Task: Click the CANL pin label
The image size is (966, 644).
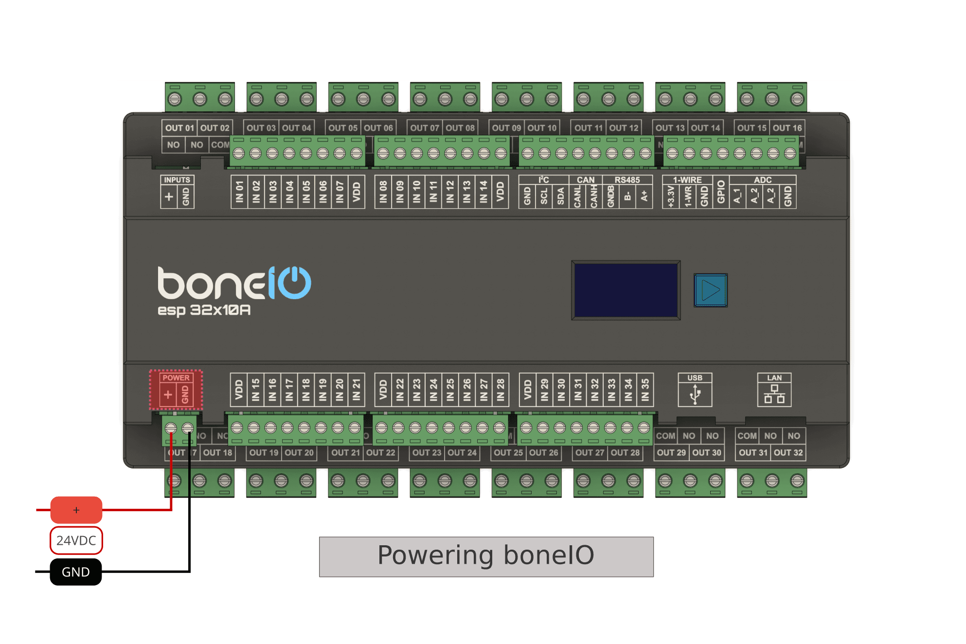Action: click(577, 197)
